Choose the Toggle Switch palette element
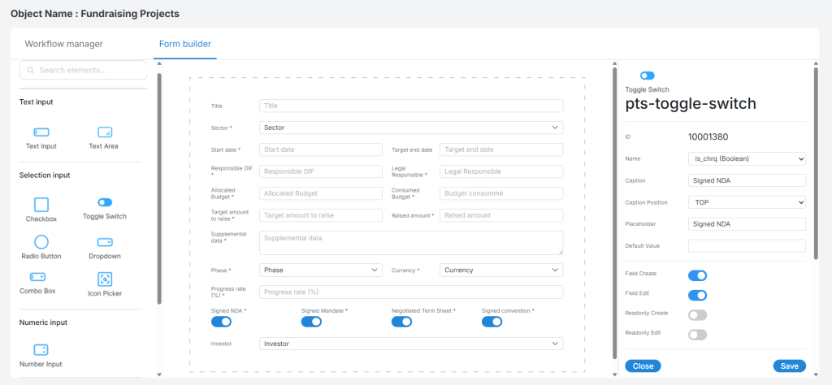Screen dimensions: 832x385 104,202
